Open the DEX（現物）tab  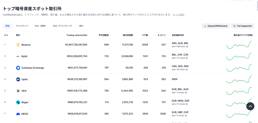(41, 26)
